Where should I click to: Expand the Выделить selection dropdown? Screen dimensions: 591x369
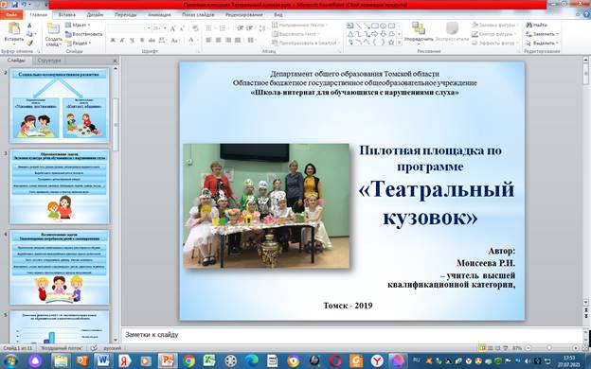click(543, 43)
